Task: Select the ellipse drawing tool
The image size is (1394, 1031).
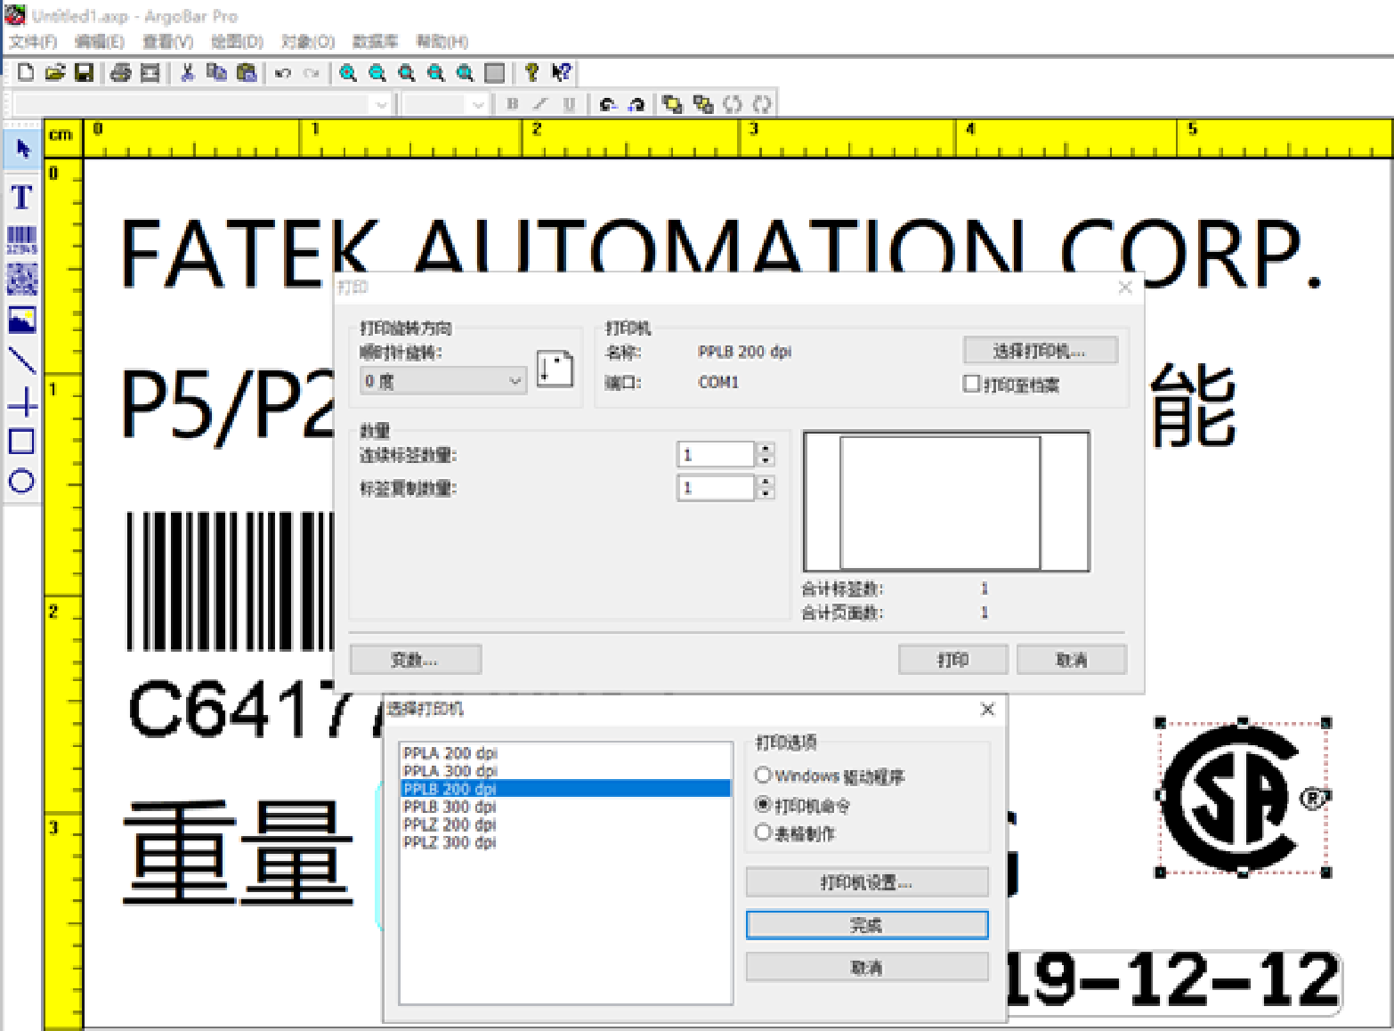Action: [x=22, y=482]
